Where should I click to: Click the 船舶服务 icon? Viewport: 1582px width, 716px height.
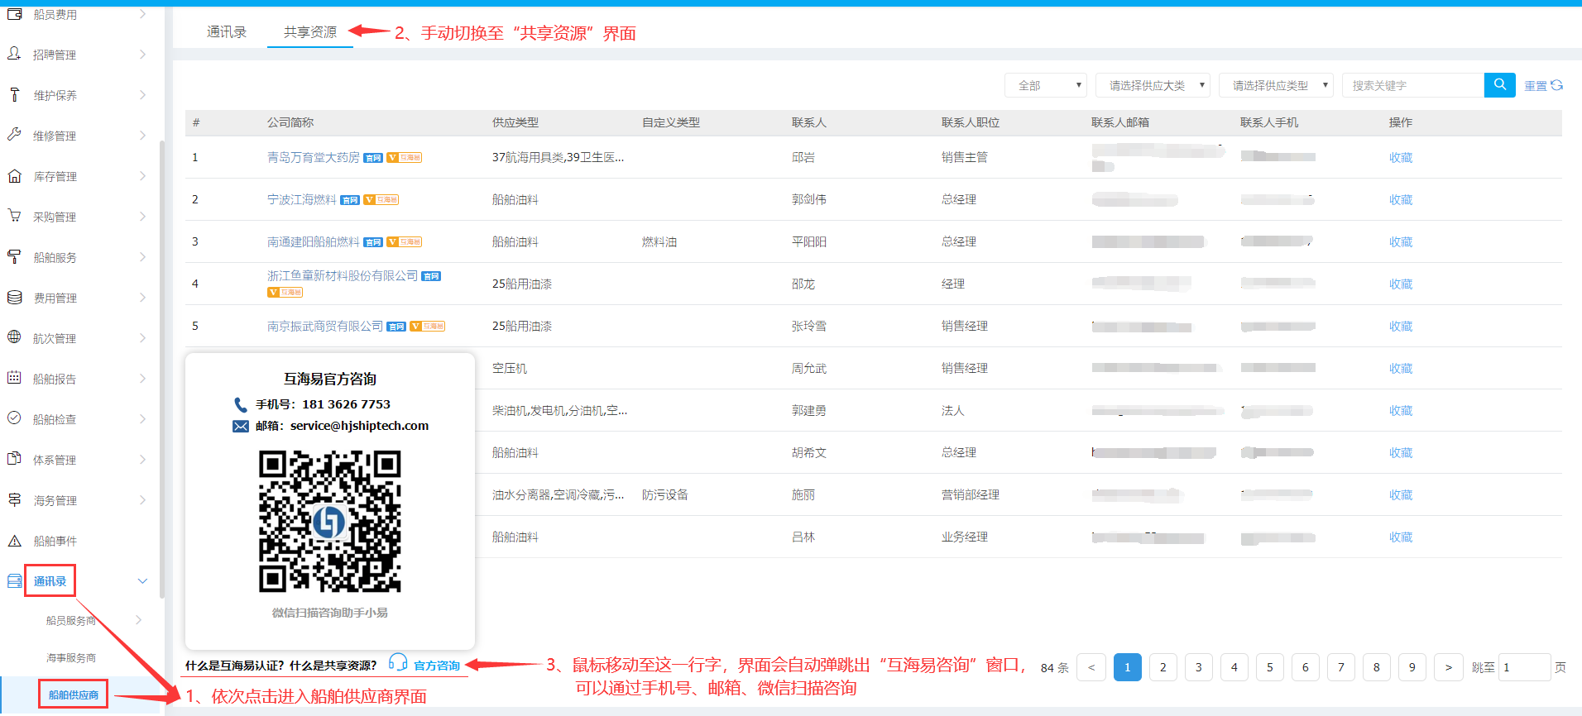point(15,256)
